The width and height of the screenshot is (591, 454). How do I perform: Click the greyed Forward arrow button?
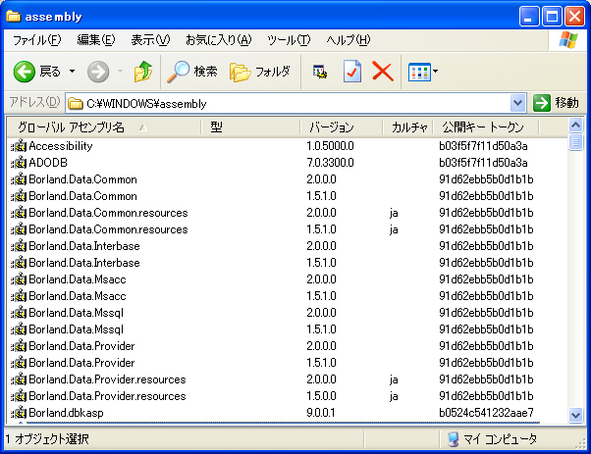click(98, 72)
